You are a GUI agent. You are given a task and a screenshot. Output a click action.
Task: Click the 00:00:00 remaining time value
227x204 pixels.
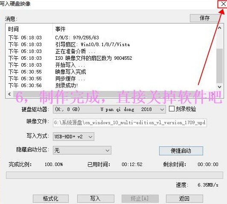(x=208, y=164)
